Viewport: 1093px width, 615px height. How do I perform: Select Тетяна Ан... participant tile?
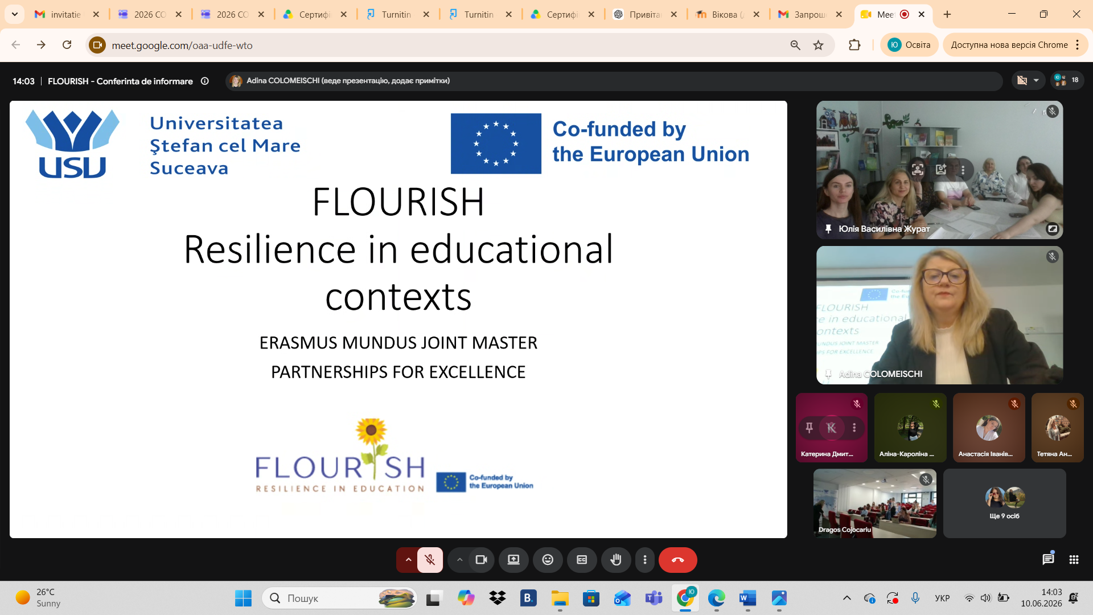[1058, 428]
